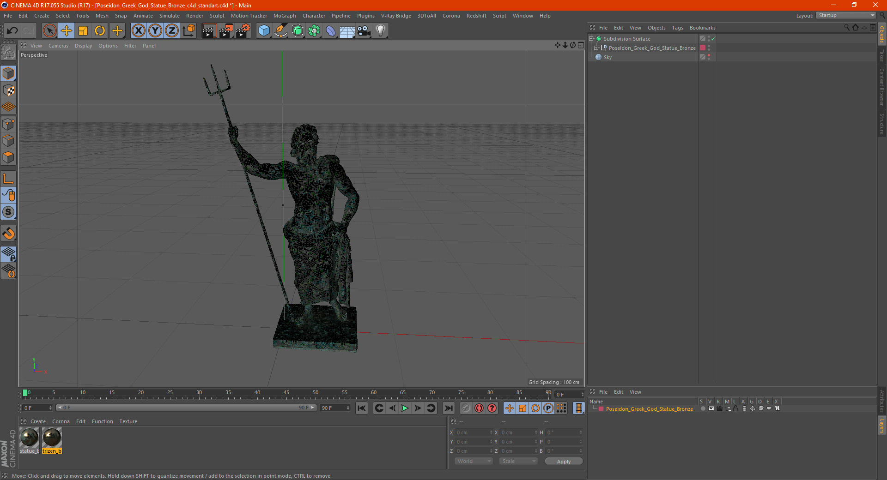Open the Objects panel Tags menu
This screenshot has width=887, height=480.
click(x=677, y=28)
